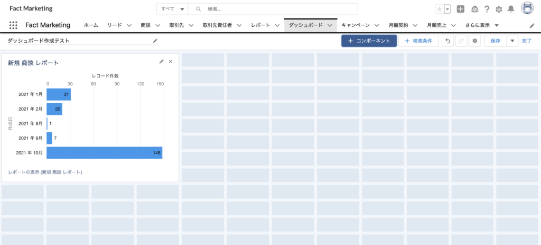The image size is (541, 245).
Task: Open dashboard properties gear button
Action: coord(475,41)
